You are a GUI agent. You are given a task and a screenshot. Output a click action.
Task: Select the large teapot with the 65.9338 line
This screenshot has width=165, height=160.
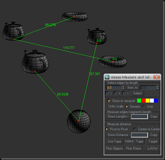[x=35, y=62]
